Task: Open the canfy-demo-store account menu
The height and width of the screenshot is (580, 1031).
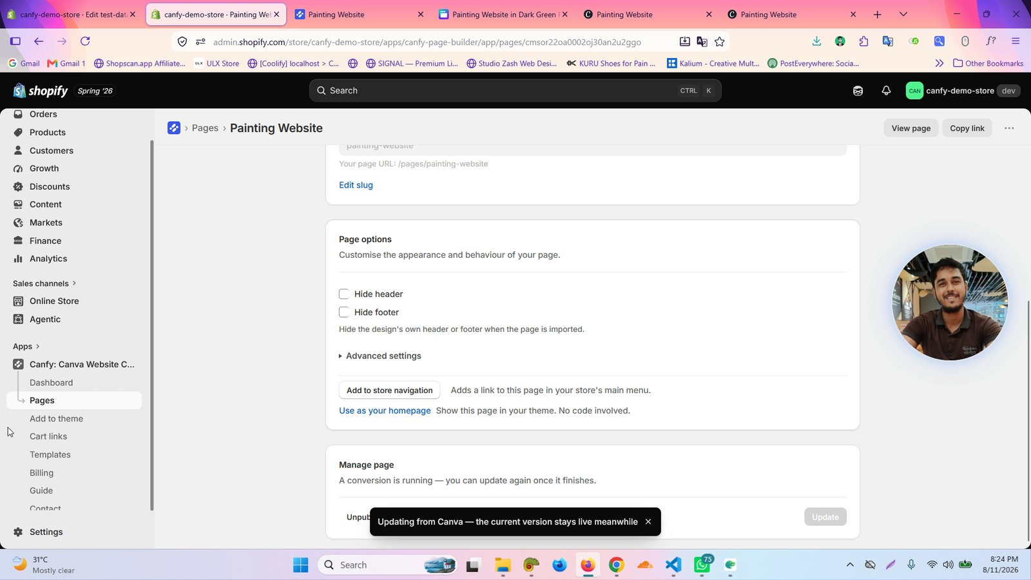Action: click(x=963, y=91)
